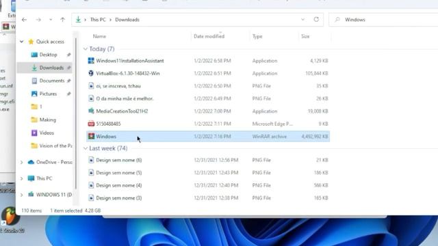Open the Making folder in sidebar
Image resolution: width=438 pixels, height=246 pixels.
[47, 120]
